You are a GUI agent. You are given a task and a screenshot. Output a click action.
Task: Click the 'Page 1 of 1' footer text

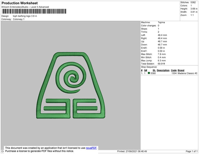[192, 151]
